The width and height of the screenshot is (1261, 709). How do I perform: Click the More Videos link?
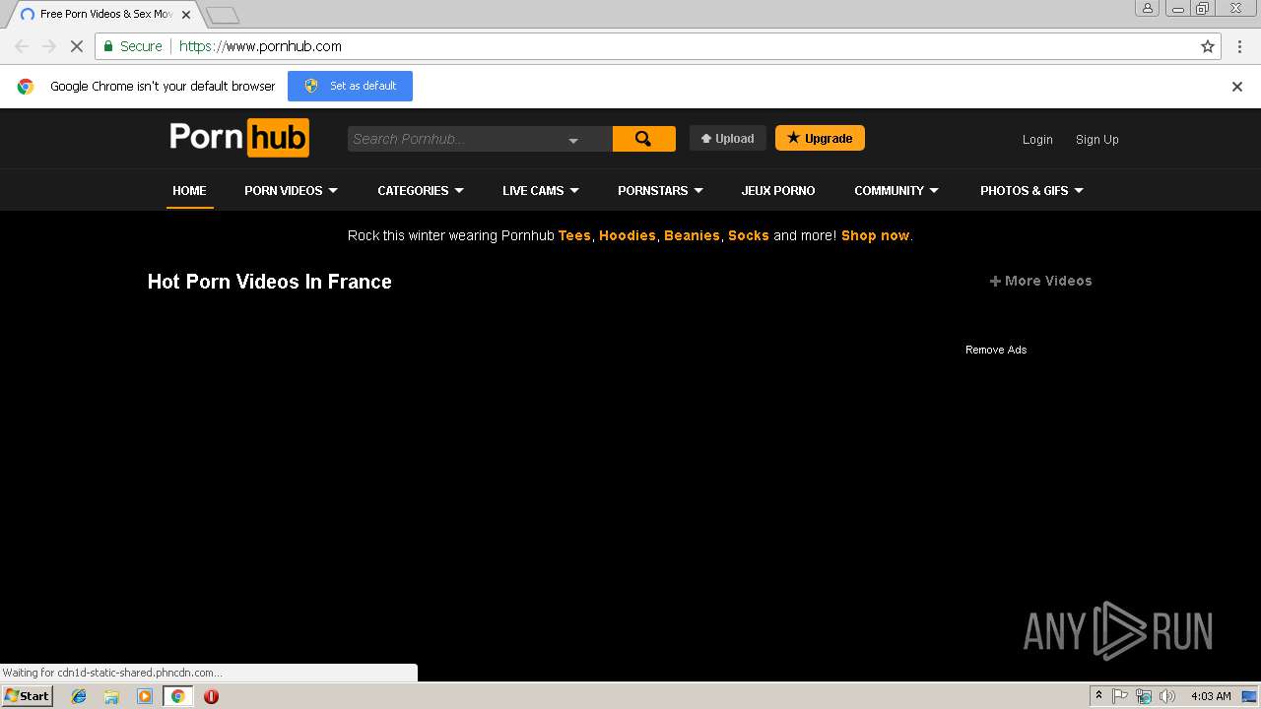coord(1040,281)
